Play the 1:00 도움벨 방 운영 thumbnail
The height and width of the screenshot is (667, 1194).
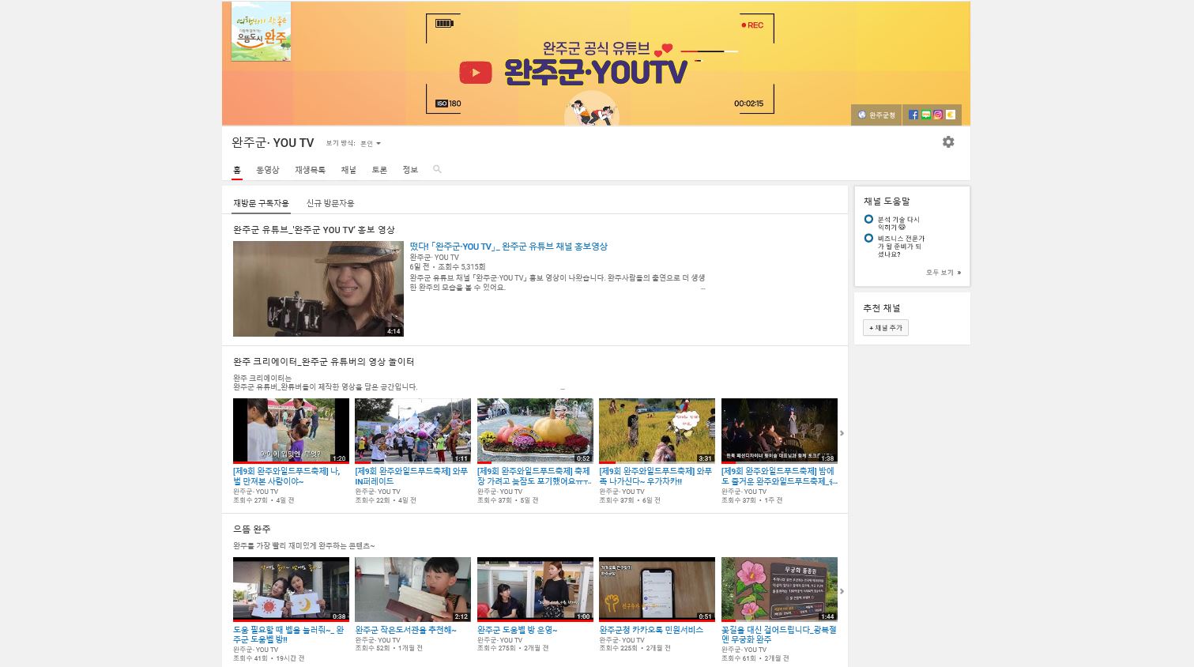[x=535, y=590]
